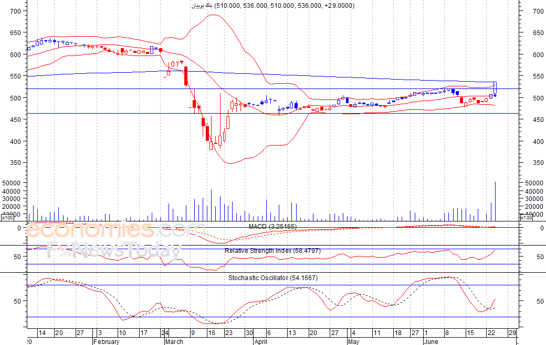Select the MACD (3.25165) indicator label
546x345 pixels.
tap(272, 226)
